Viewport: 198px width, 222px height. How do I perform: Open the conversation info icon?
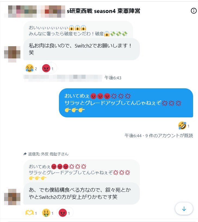[x=194, y=11]
